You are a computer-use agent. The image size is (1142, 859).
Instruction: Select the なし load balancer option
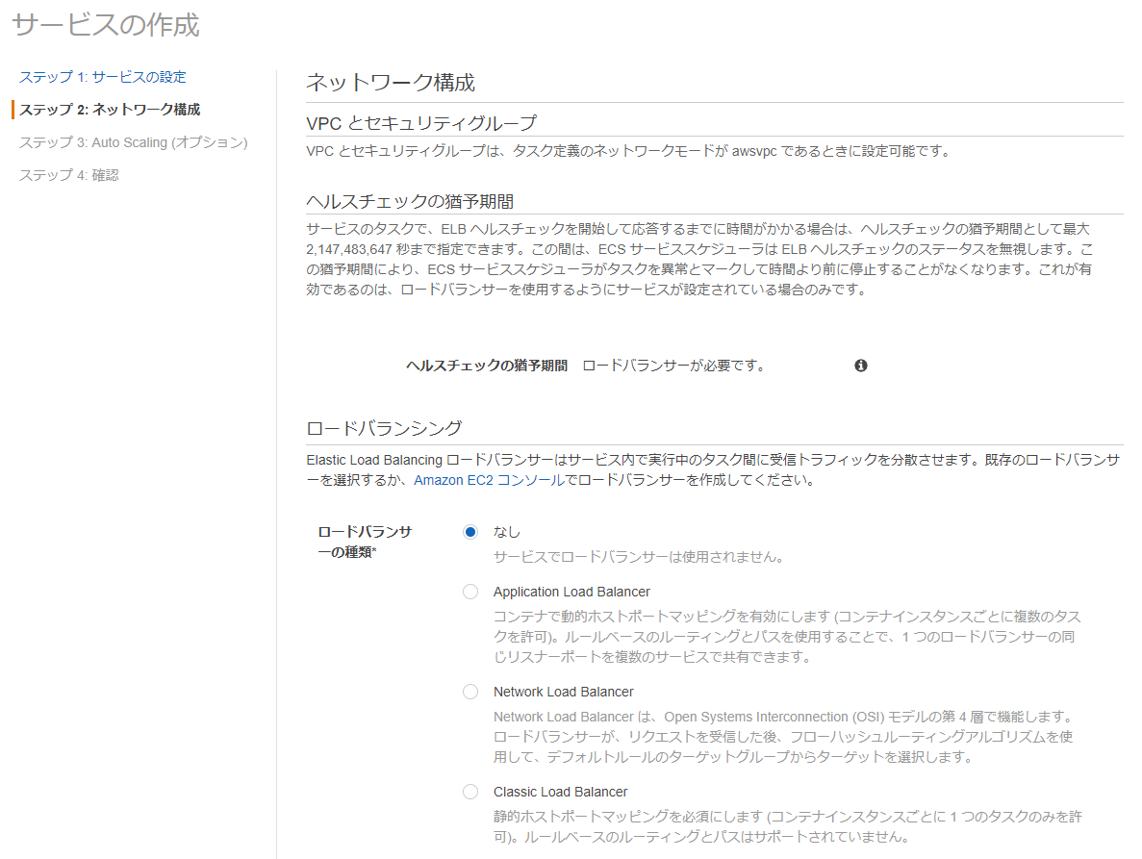(x=470, y=532)
